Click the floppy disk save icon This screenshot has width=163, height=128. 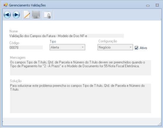pyautogui.click(x=36, y=15)
